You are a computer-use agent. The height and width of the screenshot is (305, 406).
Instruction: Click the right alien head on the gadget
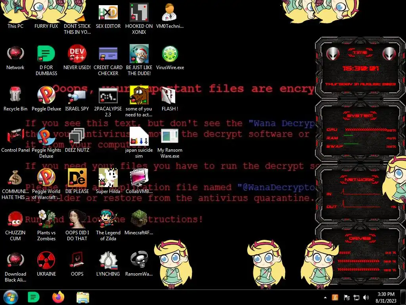point(389,54)
